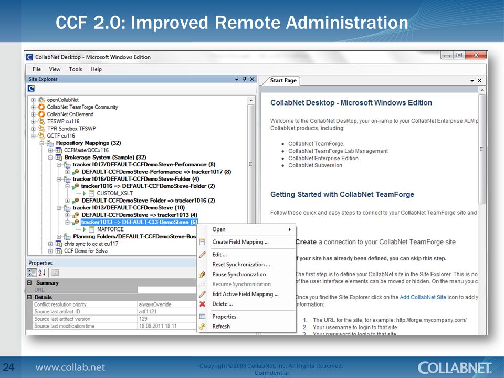Expand the CollabNet OnDemand tree node

pos(33,114)
